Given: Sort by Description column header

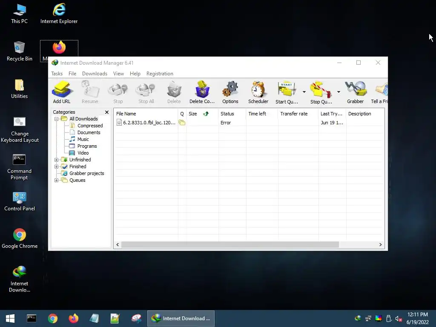Looking at the screenshot, I should click(365, 114).
